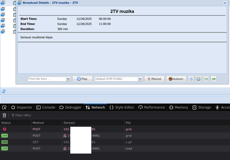Image resolution: width=230 pixels, height=160 pixels.
Task: Clear network log with trash icon
Action: [x=4, y=115]
